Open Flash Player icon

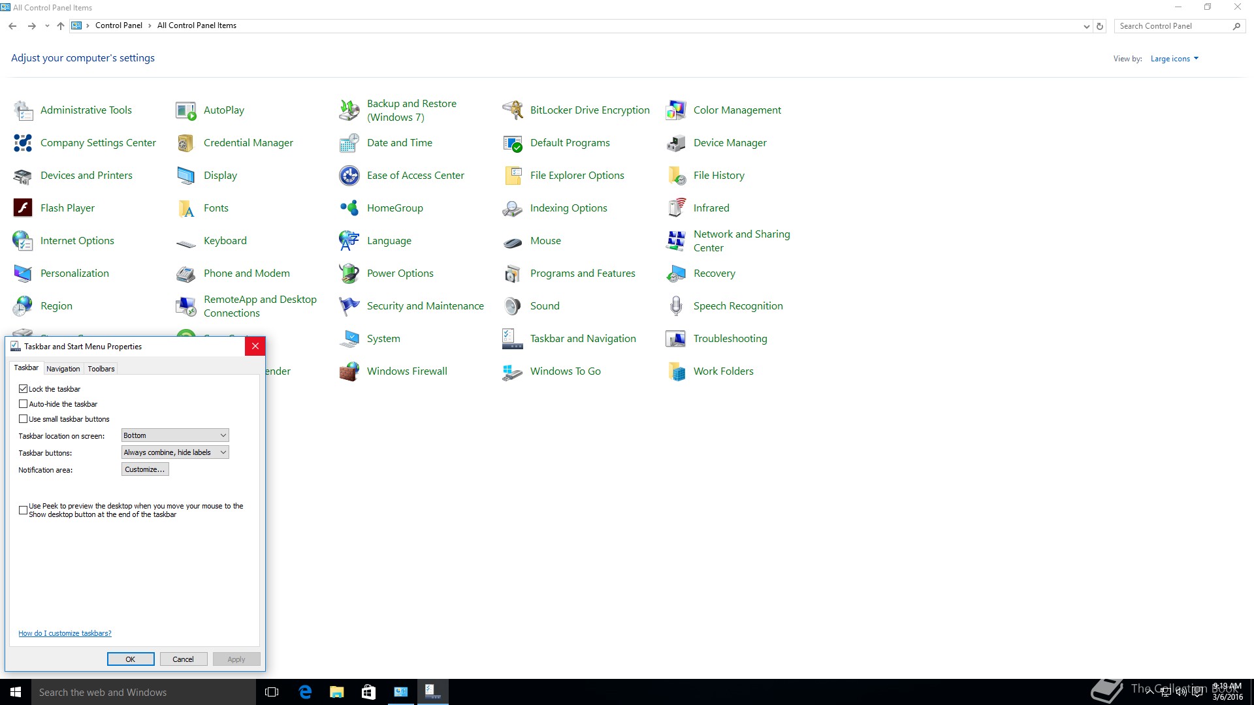coord(23,208)
